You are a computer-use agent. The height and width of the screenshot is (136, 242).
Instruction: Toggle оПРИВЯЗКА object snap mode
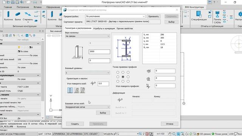tap(59, 134)
